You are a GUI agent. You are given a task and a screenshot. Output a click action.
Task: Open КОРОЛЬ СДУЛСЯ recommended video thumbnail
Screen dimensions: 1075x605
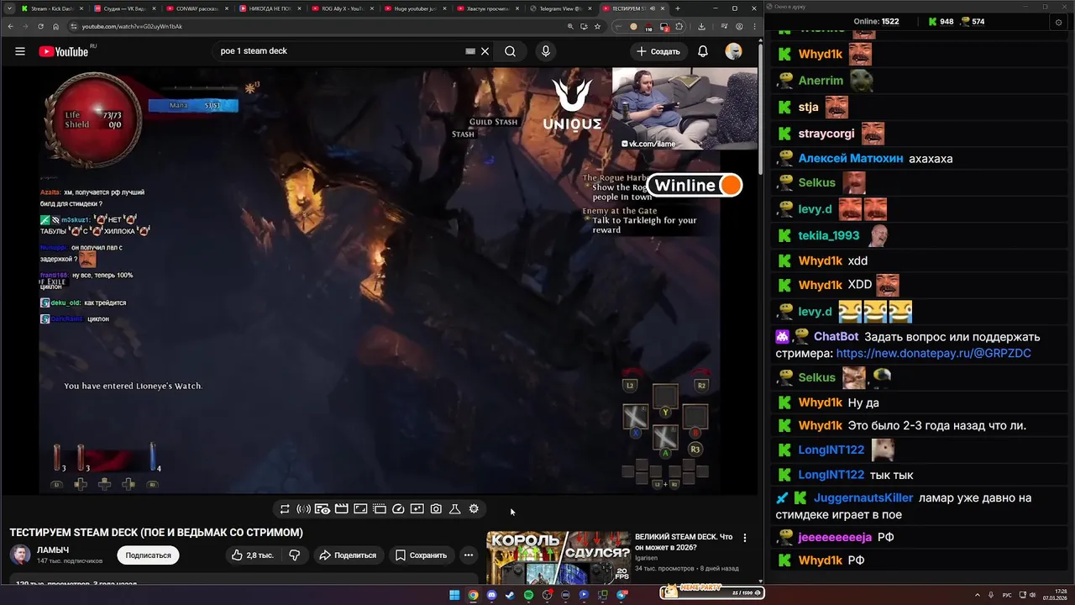pyautogui.click(x=558, y=557)
